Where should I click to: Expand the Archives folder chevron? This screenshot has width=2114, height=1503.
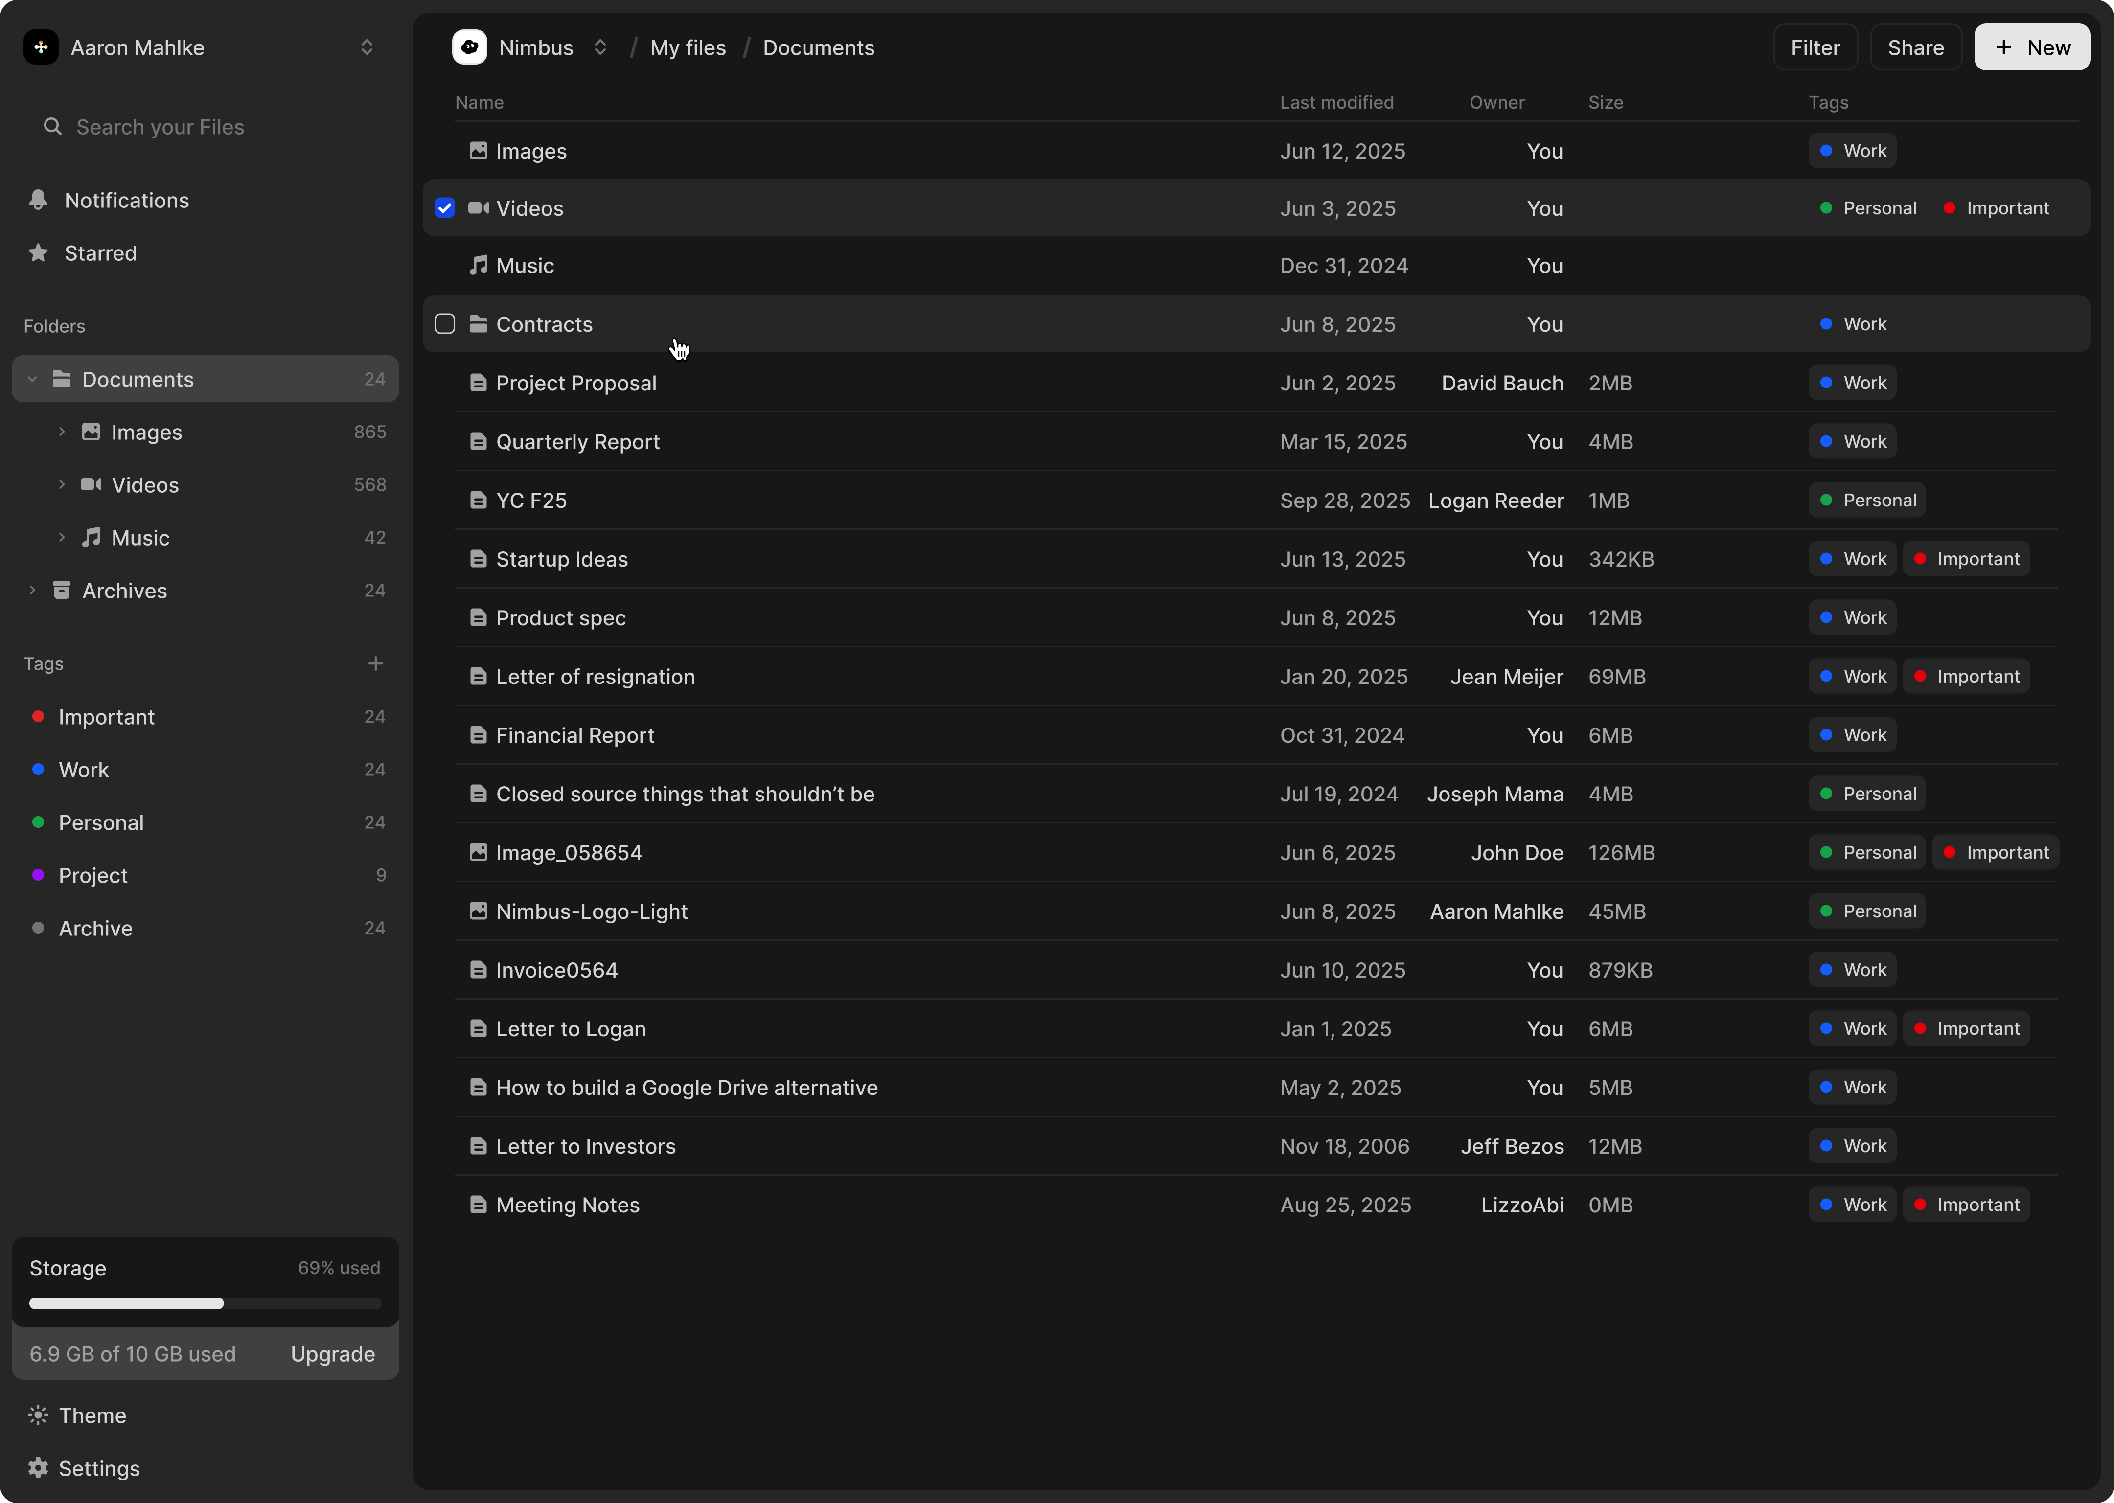(x=32, y=591)
